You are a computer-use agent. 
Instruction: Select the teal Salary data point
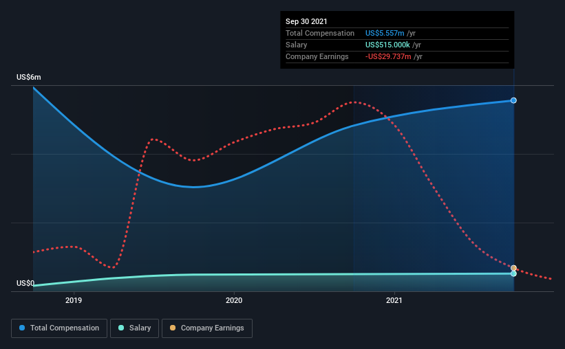513,274
